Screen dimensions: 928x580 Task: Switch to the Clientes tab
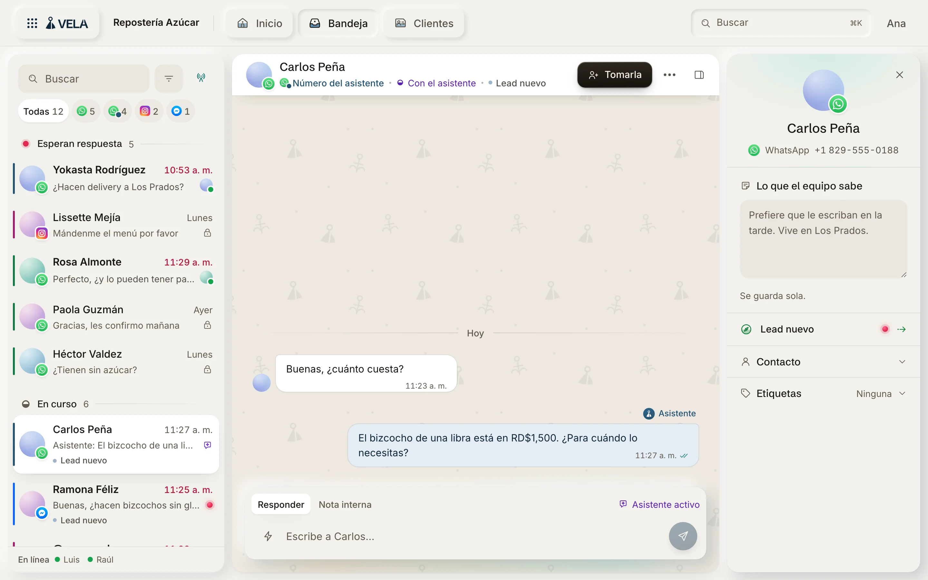tap(424, 24)
